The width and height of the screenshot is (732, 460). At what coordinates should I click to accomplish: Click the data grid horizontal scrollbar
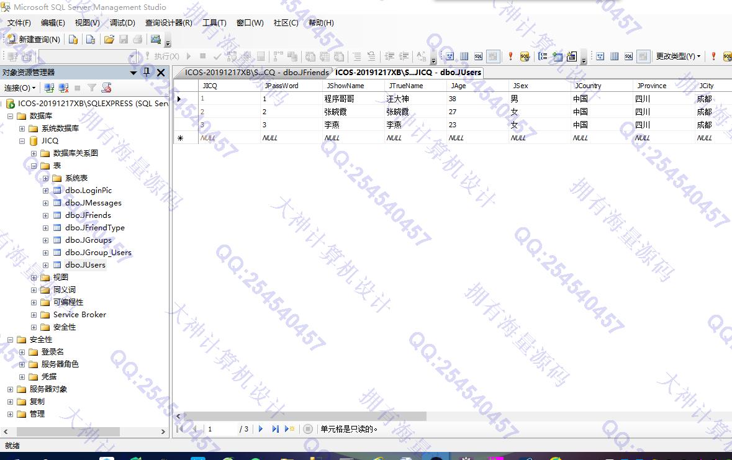point(305,416)
